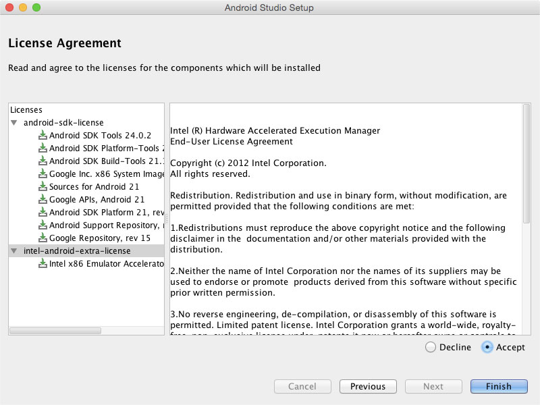Click download icon beside Google APIs, Android 21
This screenshot has width=540, height=405.
point(43,199)
